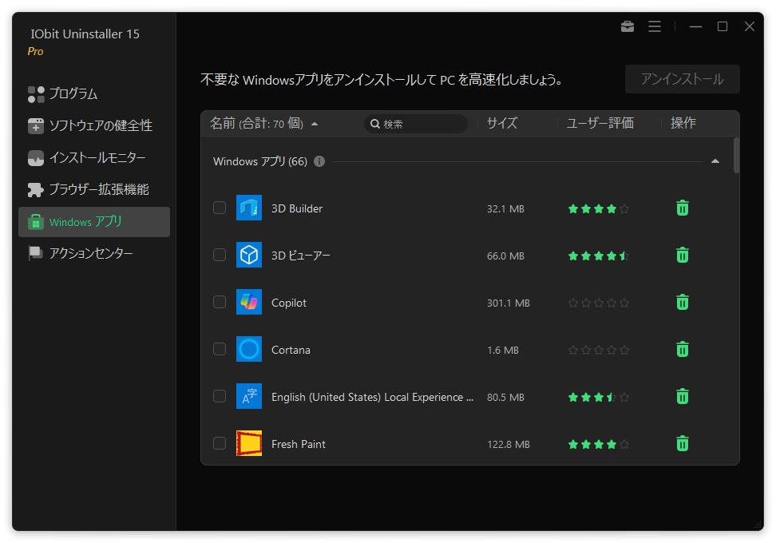This screenshot has width=776, height=543.
Task: Collapse the Windows アプリ (66) group
Action: pos(715,161)
